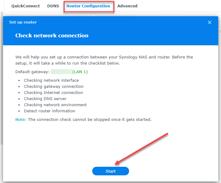Image resolution: width=221 pixels, height=183 pixels.
Task: Click the blue Note label
Action: (21, 119)
